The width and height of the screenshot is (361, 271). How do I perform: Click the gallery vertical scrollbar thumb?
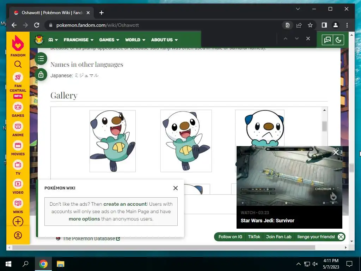[324, 126]
